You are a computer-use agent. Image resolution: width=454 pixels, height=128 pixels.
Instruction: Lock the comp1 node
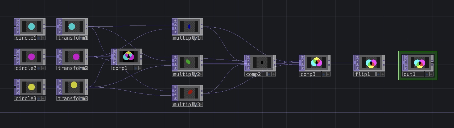(115, 62)
